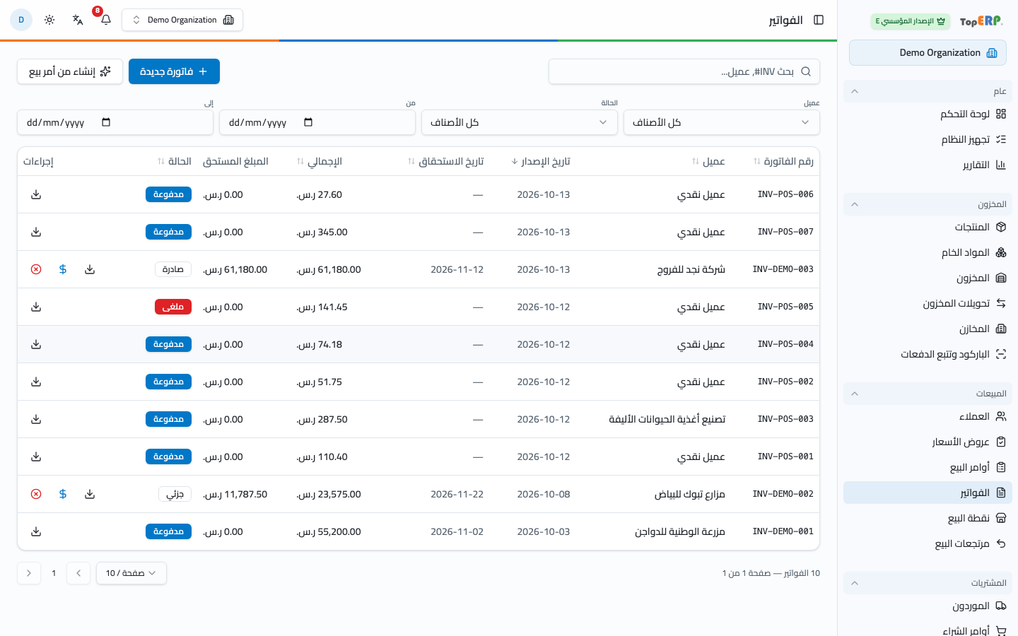Download invoice INV-POS-006

[36, 194]
